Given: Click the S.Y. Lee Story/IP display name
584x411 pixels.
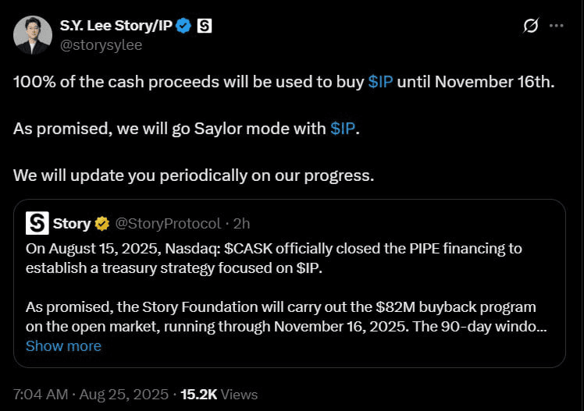Looking at the screenshot, I should 116,26.
